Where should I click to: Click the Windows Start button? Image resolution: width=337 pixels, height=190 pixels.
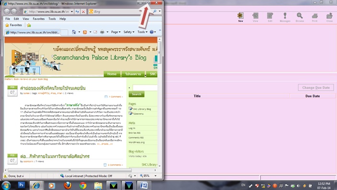pyautogui.click(x=6, y=186)
